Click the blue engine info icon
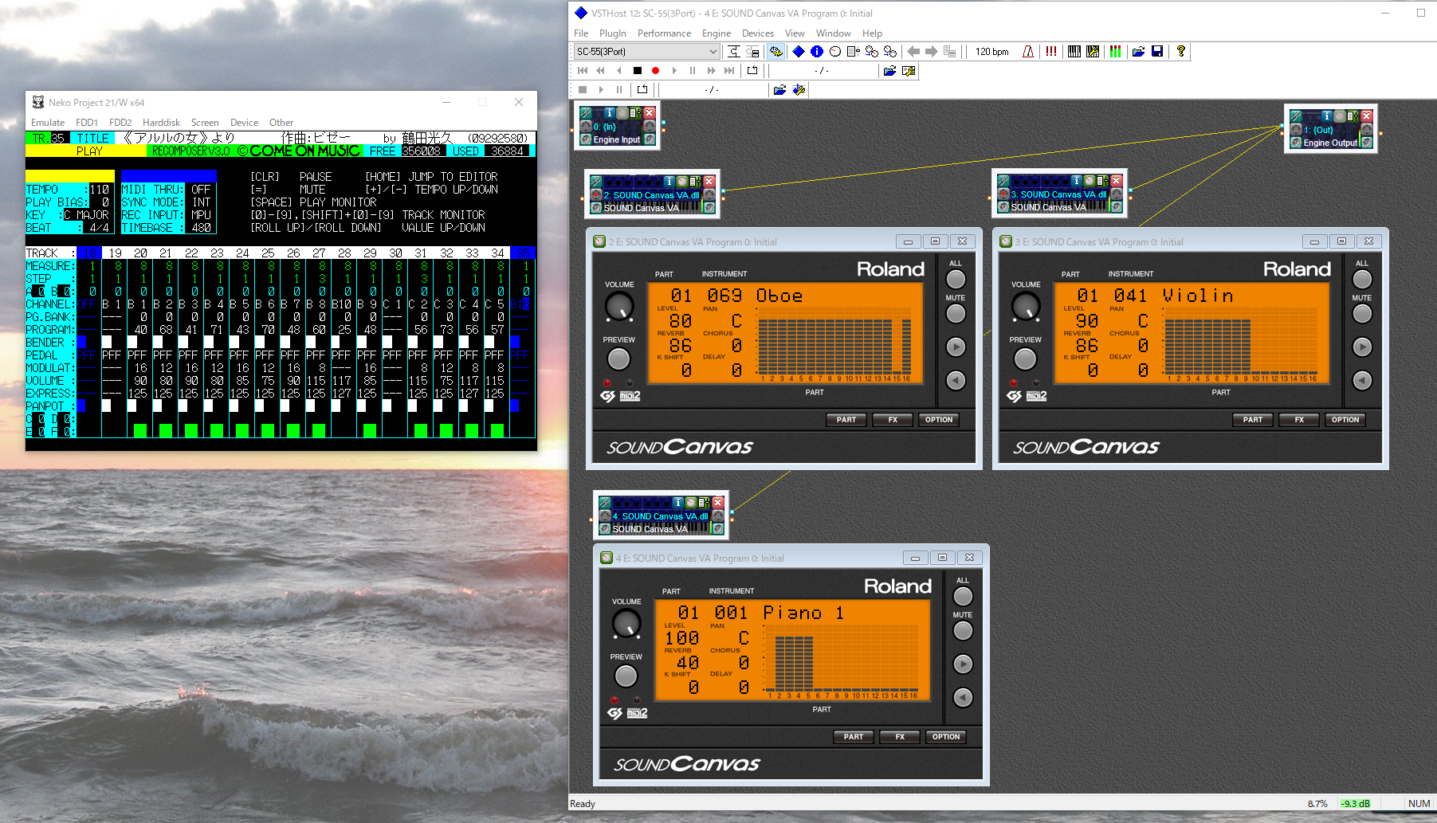Image resolution: width=1437 pixels, height=823 pixels. 817,52
